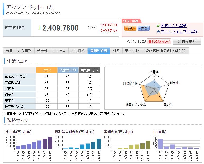
Task: Click the PER(倍) chart title
Action: click(160, 132)
